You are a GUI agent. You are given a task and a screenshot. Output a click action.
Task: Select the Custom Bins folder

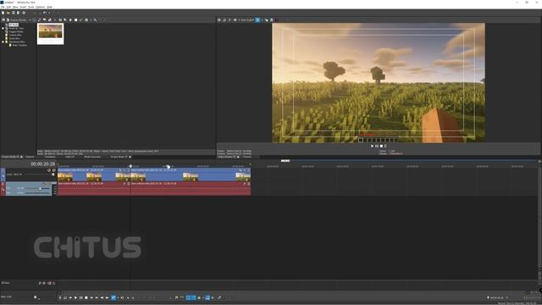pyautogui.click(x=15, y=35)
